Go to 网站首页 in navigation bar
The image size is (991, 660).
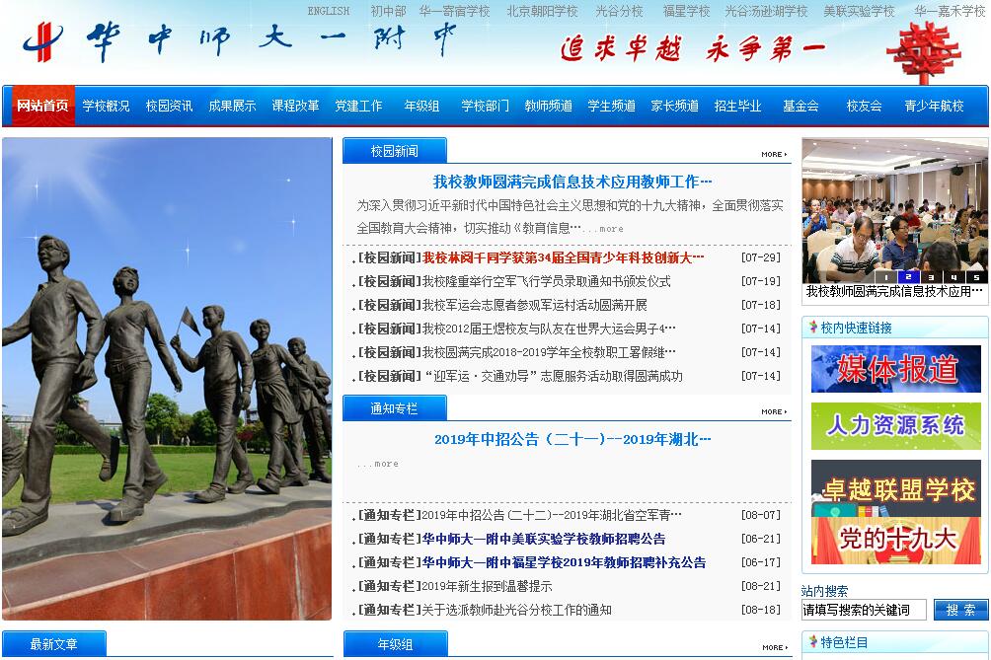point(43,106)
